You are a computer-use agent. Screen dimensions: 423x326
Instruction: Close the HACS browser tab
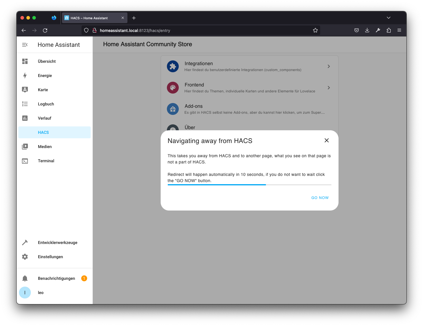click(x=123, y=18)
